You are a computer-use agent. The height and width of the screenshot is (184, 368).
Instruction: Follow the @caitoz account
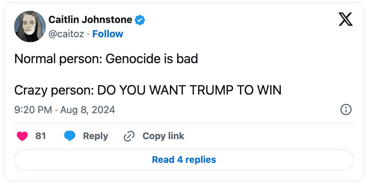(x=107, y=34)
